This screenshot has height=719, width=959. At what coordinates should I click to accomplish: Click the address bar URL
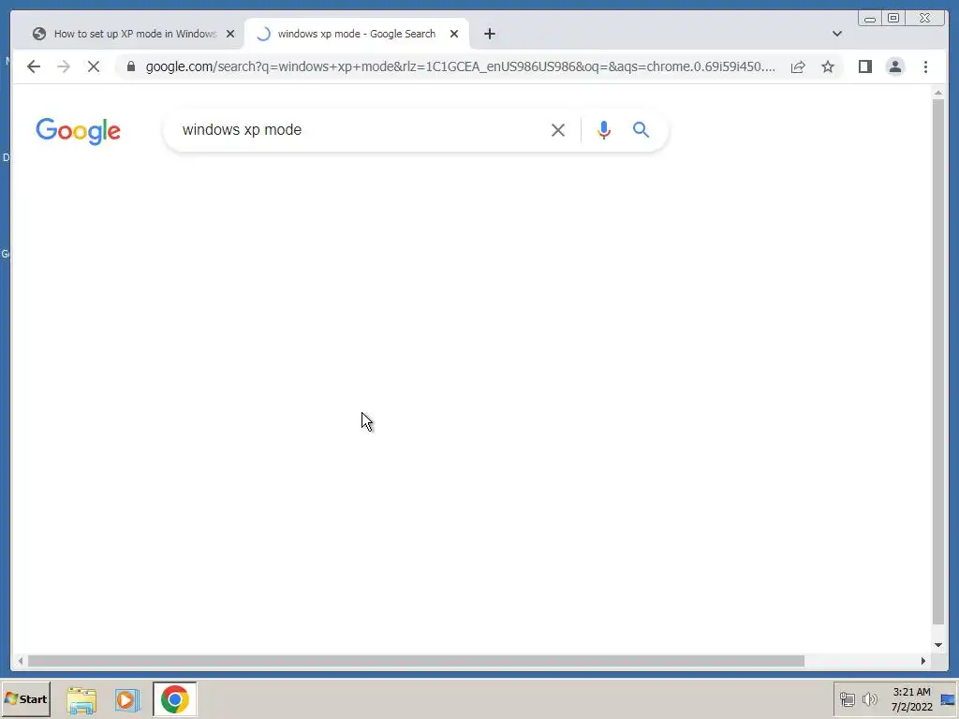pyautogui.click(x=460, y=66)
